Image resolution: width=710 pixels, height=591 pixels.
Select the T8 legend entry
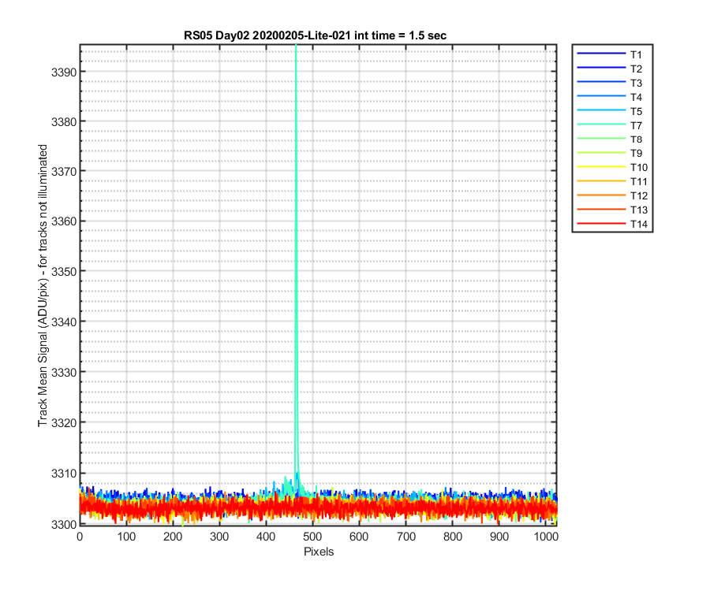pyautogui.click(x=610, y=139)
